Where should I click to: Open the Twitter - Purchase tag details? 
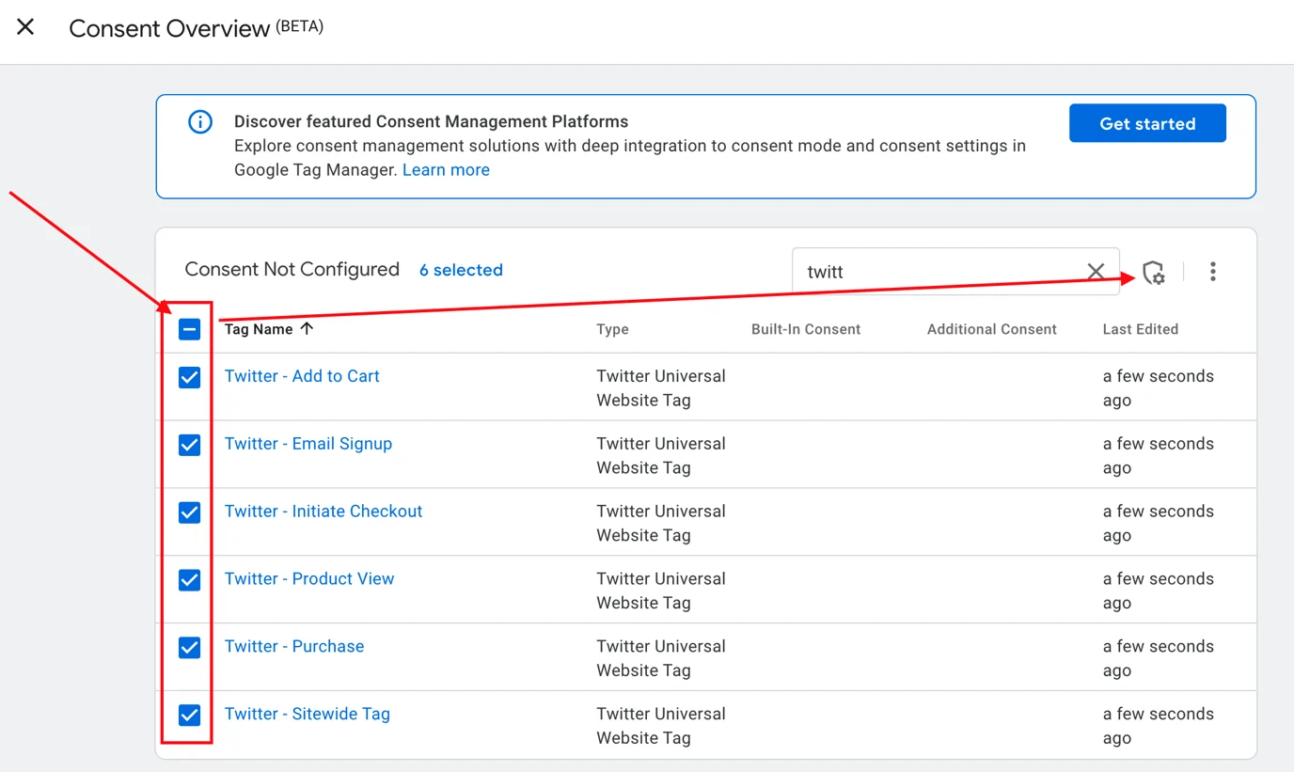point(294,646)
